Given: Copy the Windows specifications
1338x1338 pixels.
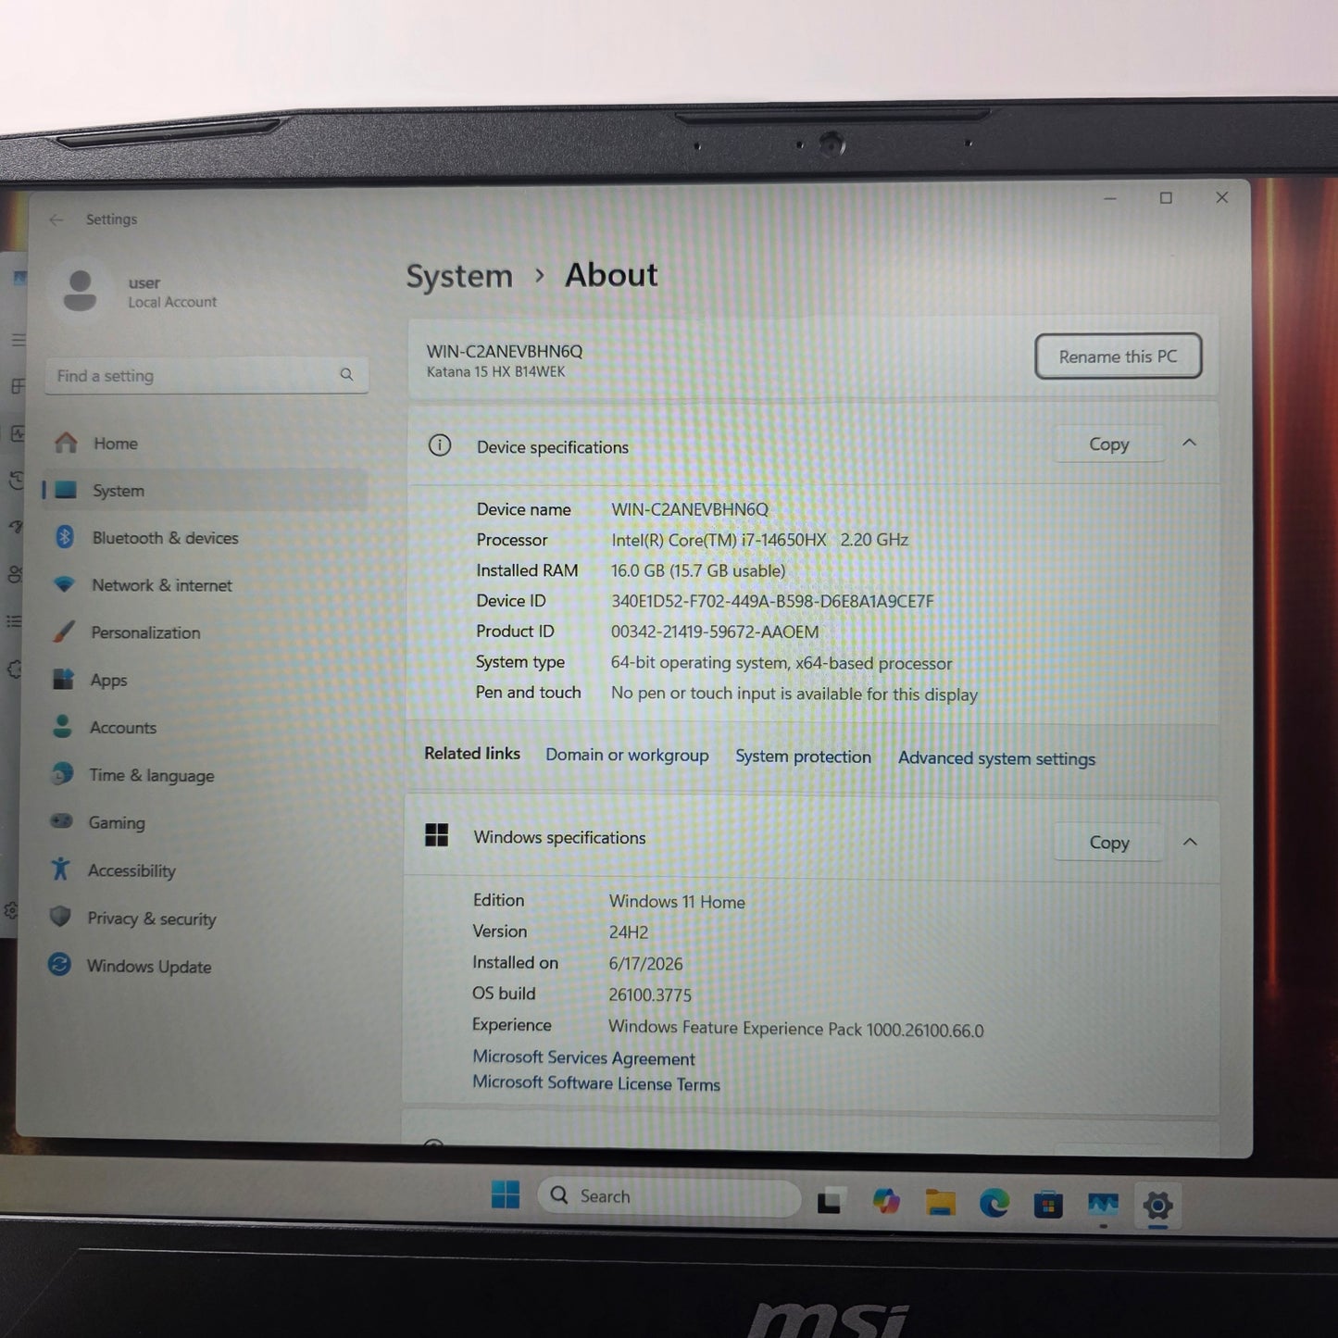Looking at the screenshot, I should pos(1108,843).
